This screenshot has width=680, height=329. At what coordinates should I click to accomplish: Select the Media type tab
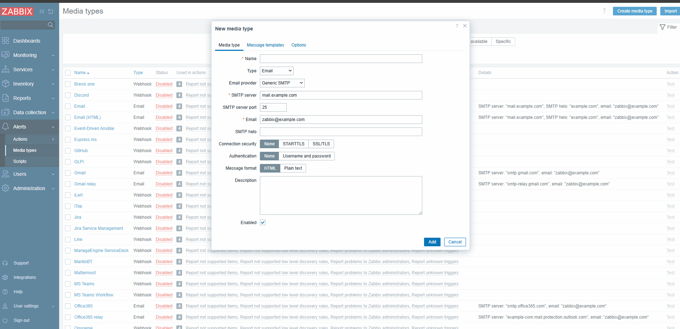[229, 45]
